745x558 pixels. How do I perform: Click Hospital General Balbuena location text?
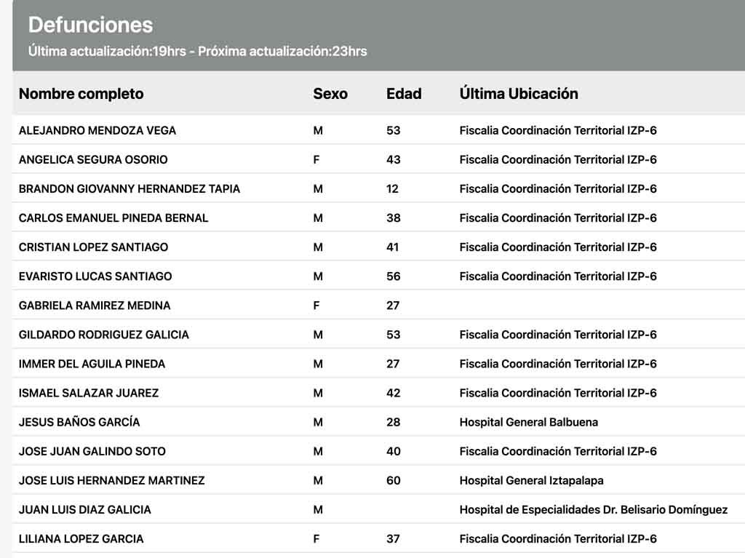pos(529,422)
